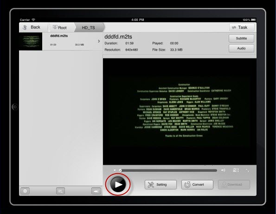Screen dimensions: 276x214
Task: Enter fullscreen with the expand arrows icon
Action: point(248,170)
